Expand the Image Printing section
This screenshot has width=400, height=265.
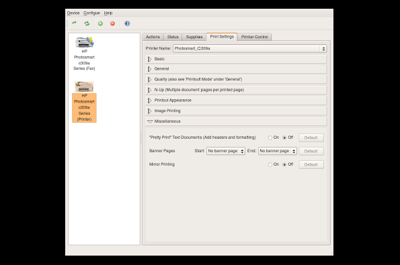(x=236, y=111)
